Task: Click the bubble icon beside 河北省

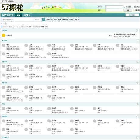Action: 26,66
